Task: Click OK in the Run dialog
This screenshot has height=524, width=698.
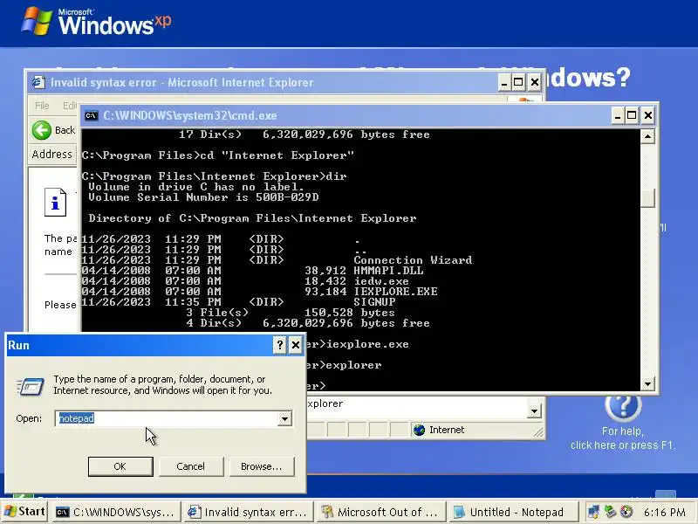Action: point(120,466)
